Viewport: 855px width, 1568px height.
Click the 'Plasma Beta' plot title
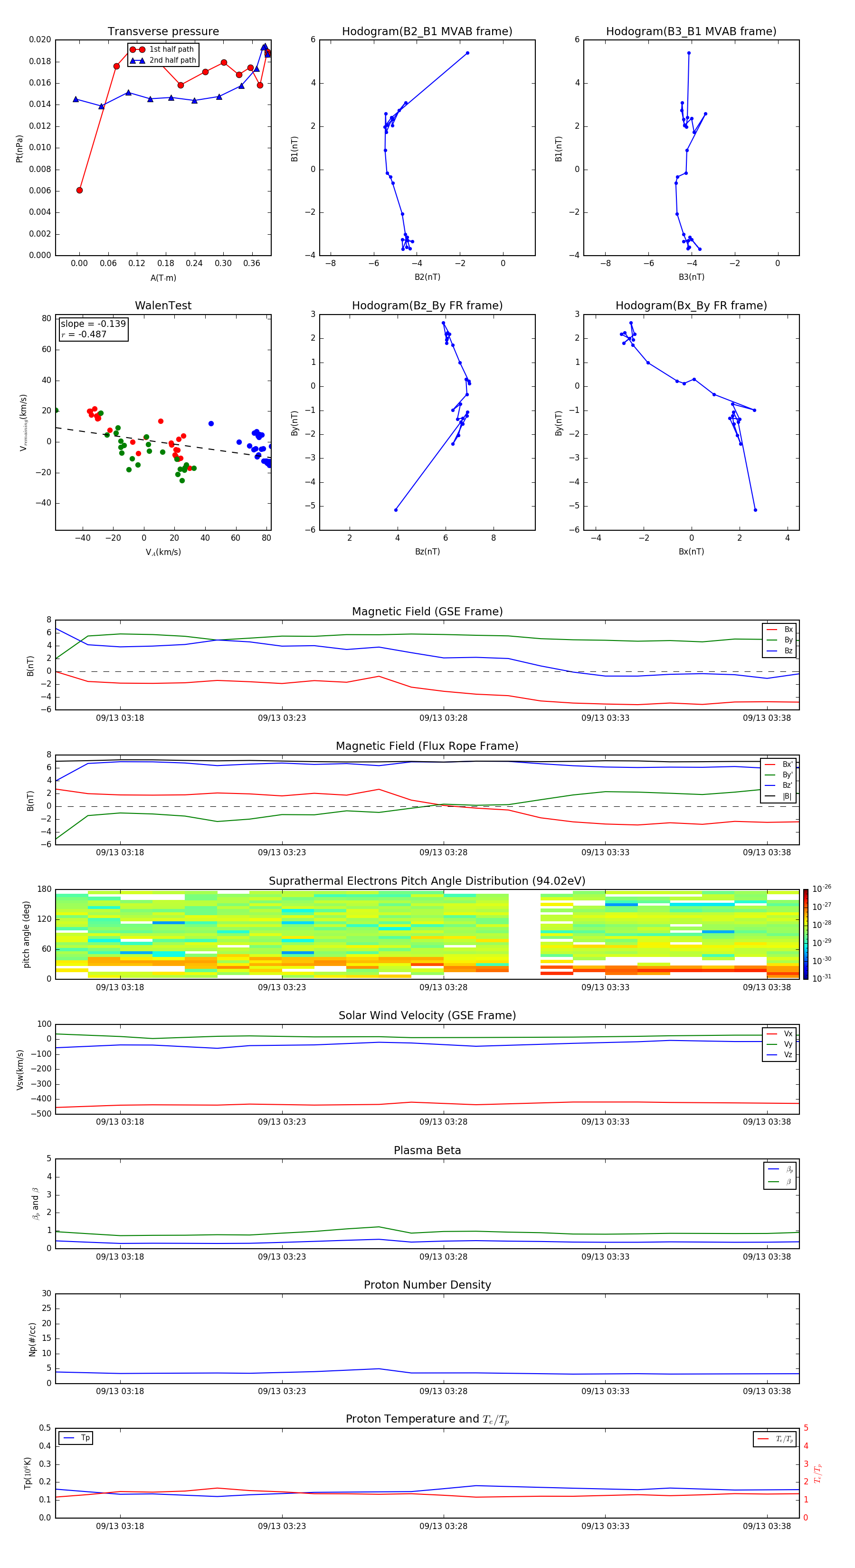click(427, 1151)
